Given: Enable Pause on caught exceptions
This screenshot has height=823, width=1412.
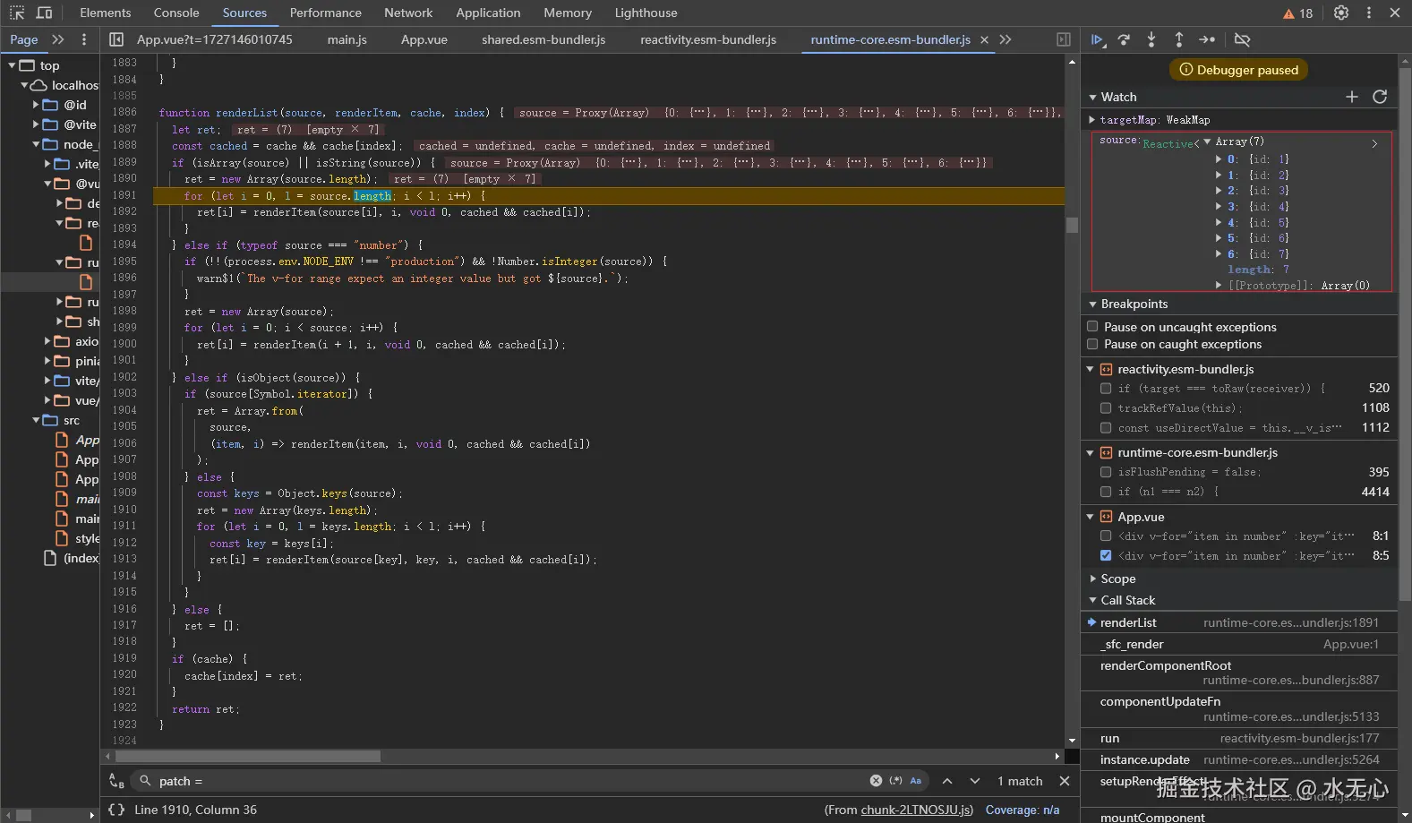Looking at the screenshot, I should [1092, 344].
